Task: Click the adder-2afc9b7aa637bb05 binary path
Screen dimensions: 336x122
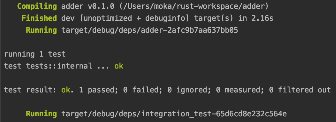Action: click(x=150, y=30)
